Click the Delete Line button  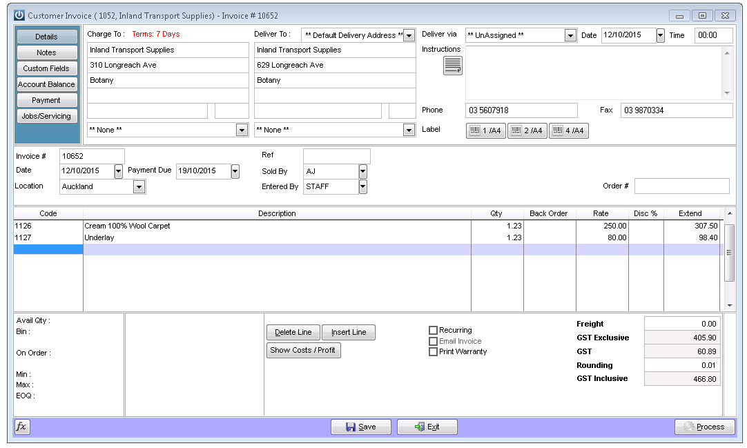[293, 332]
